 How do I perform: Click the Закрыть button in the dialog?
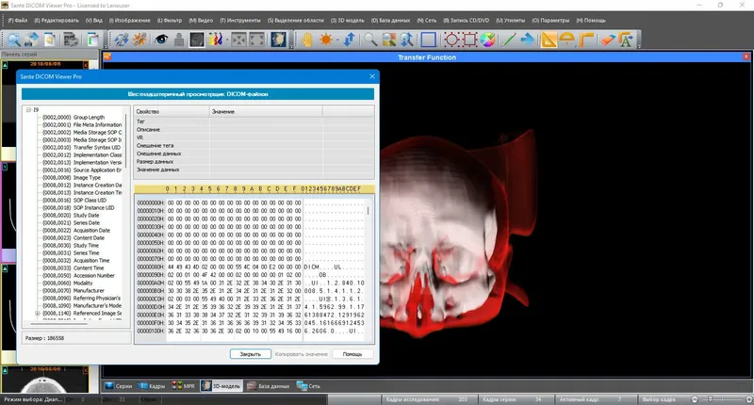[x=250, y=354]
